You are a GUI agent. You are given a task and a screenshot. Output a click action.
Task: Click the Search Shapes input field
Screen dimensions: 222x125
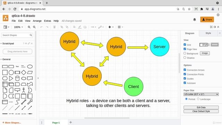pyautogui.click(x=17, y=35)
